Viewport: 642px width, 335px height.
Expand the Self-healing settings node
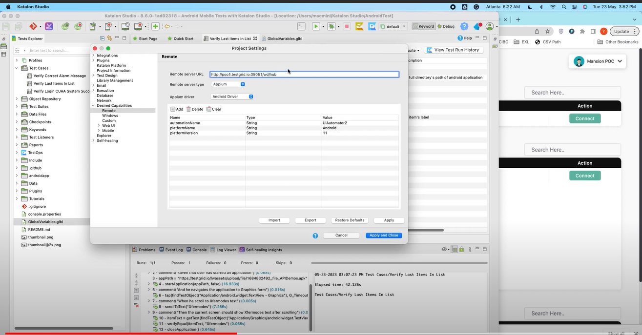93,140
